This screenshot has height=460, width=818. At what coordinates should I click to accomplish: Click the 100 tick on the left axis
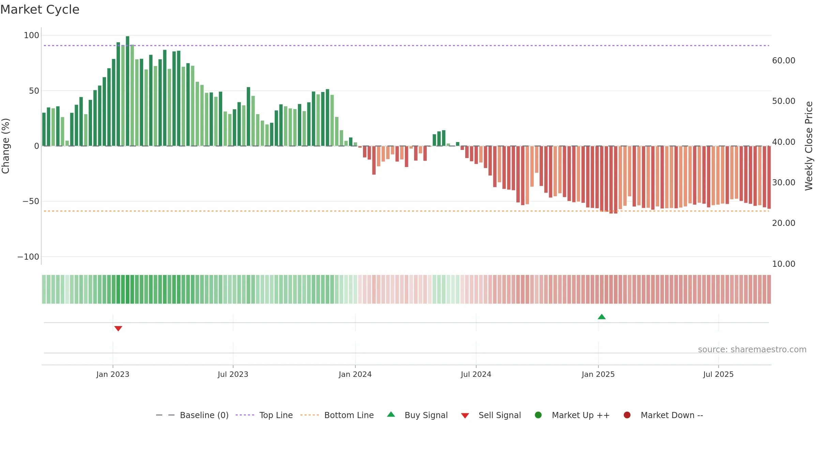coord(31,35)
